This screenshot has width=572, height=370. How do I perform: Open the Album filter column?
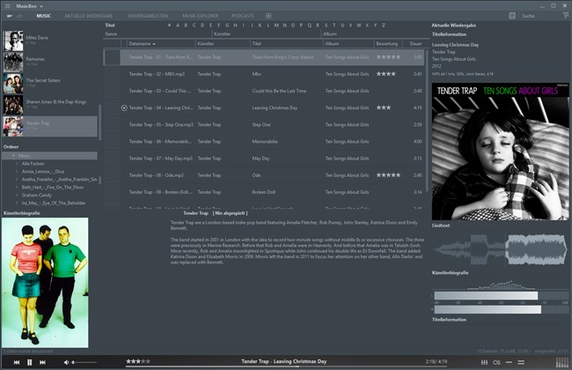(376, 34)
